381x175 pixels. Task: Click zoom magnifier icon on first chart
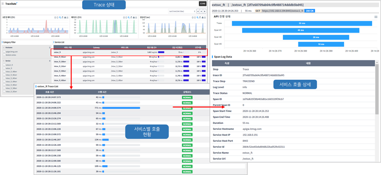coord(60,17)
